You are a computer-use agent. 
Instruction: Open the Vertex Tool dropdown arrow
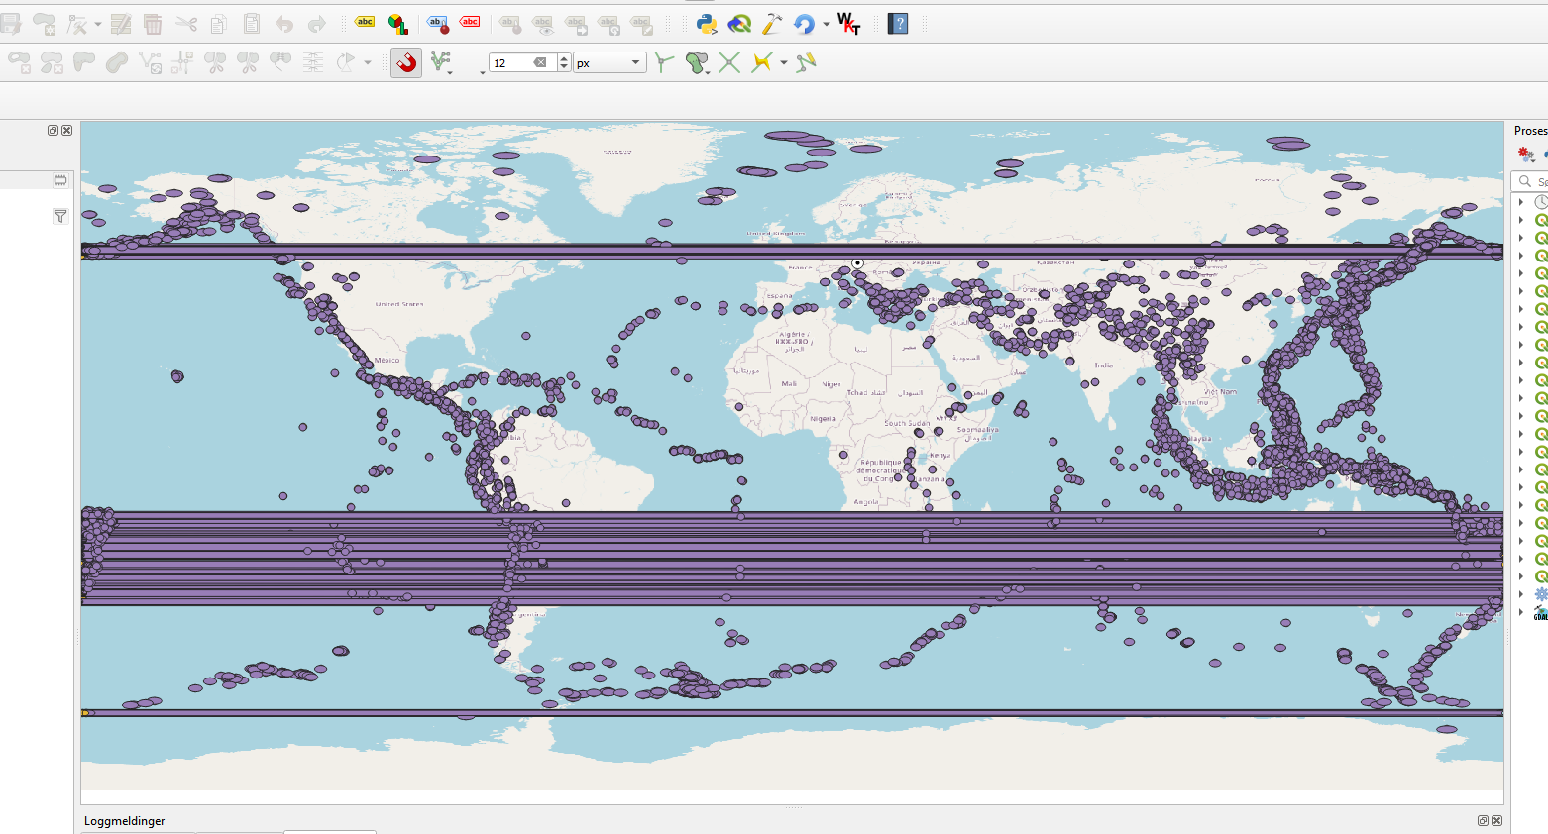(x=97, y=25)
